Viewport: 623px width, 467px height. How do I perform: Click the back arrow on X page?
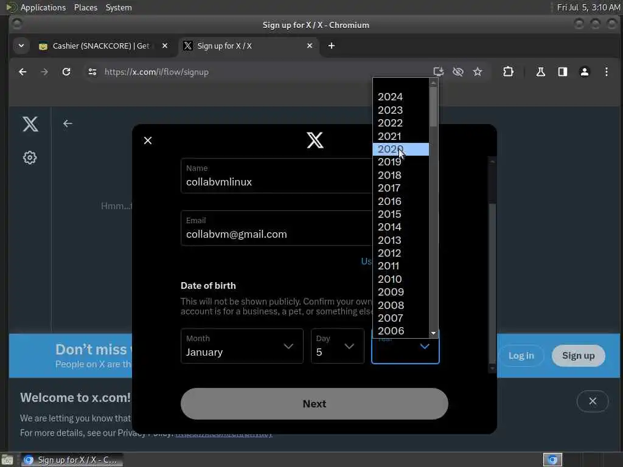point(68,123)
